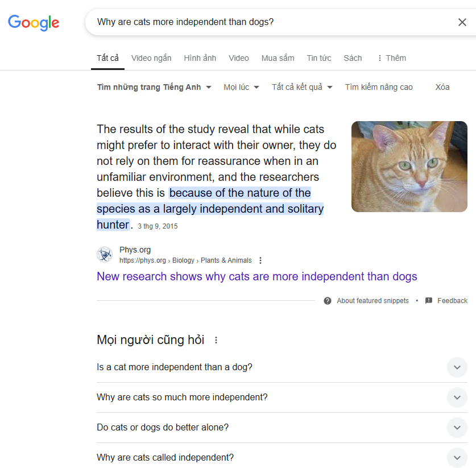Click the About featured snippets help icon
This screenshot has height=468, width=476.
[x=328, y=301]
